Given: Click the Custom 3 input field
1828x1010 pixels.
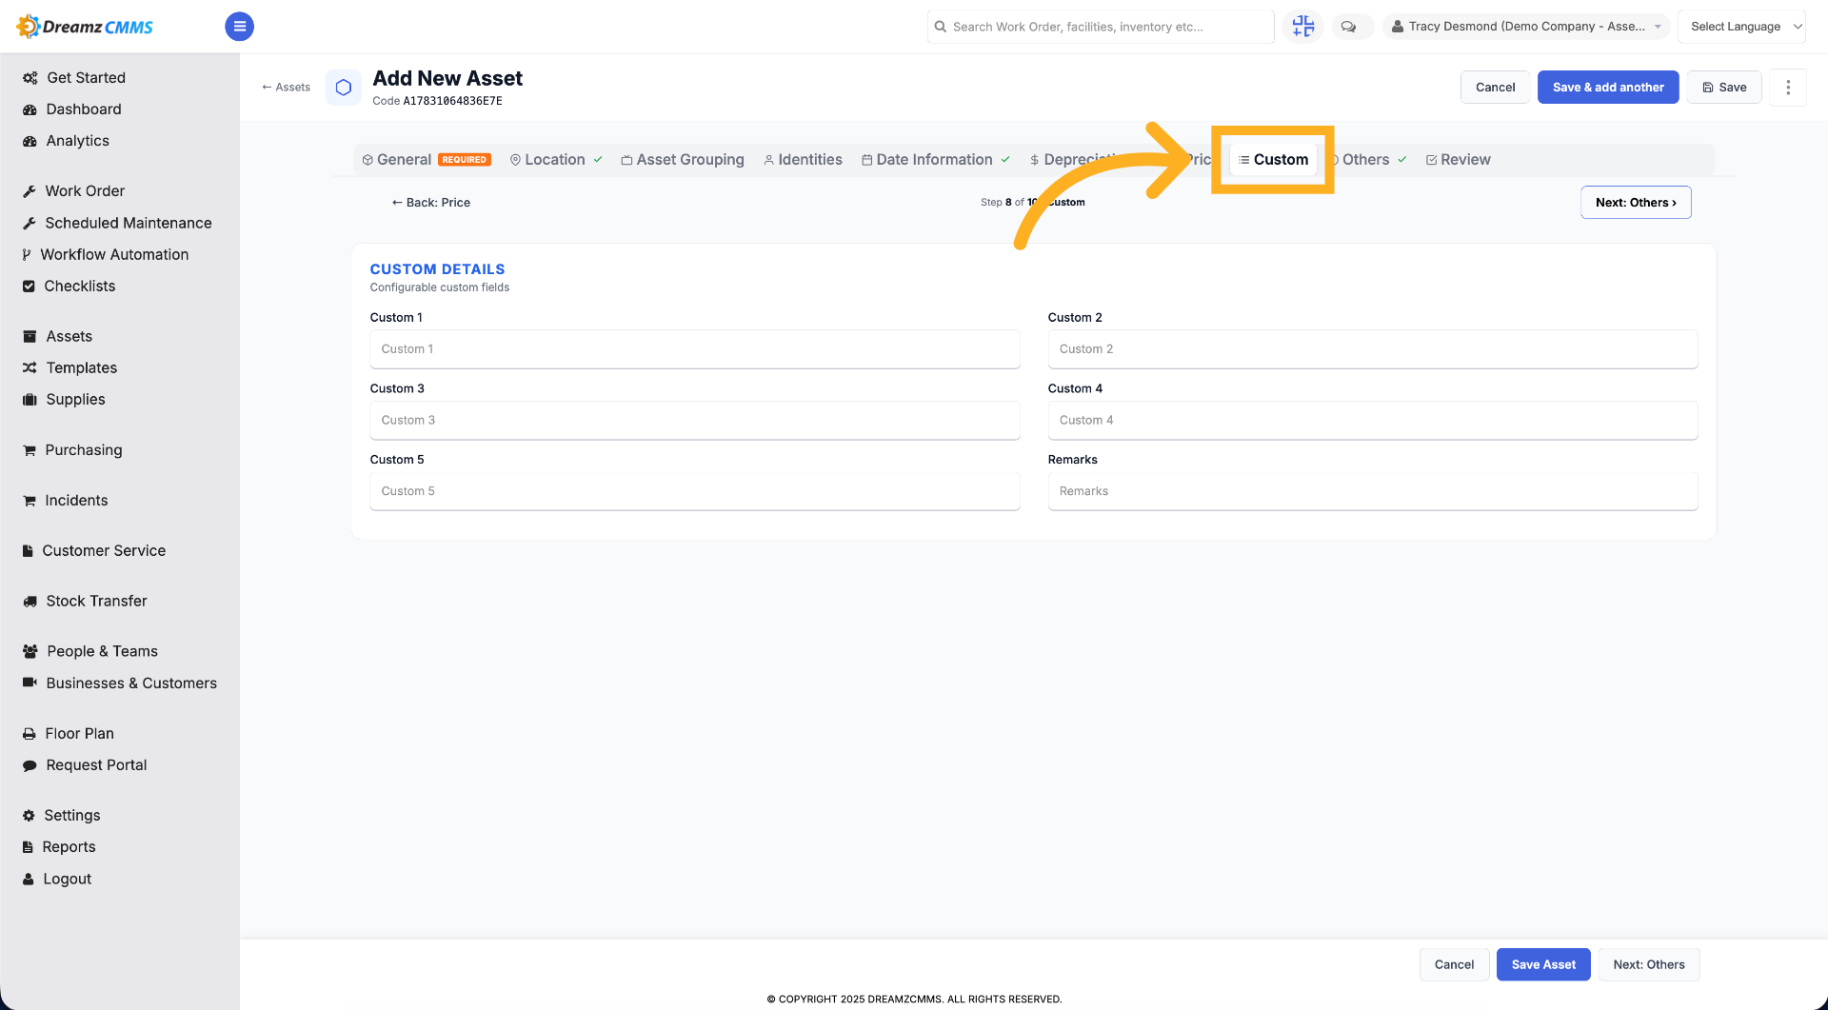Looking at the screenshot, I should click(x=695, y=420).
